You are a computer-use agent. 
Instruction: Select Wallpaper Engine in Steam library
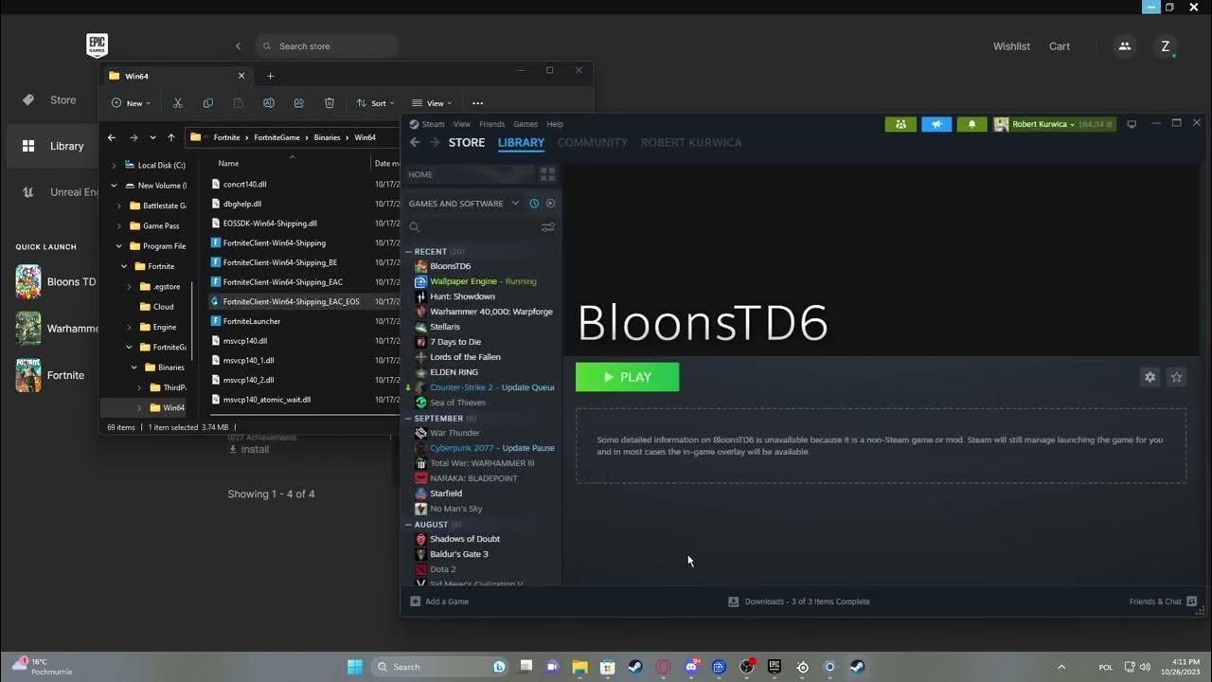[483, 281]
